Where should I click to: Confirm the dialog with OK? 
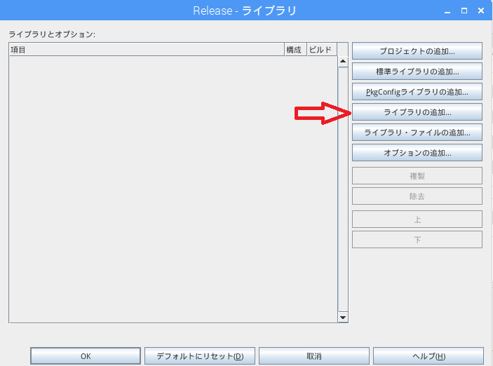pyautogui.click(x=86, y=356)
